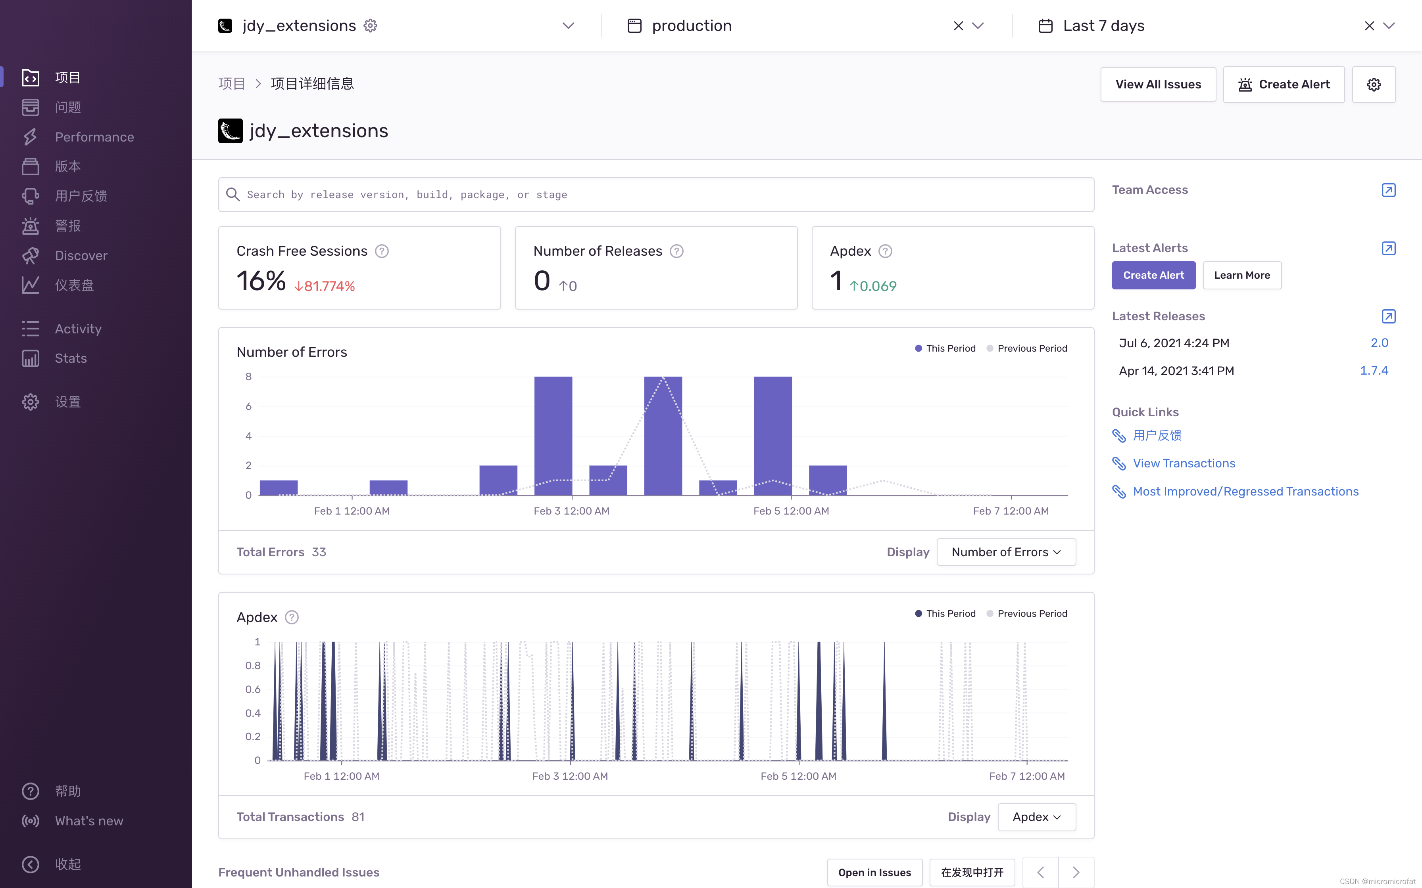
Task: Open the Discover telescope icon
Action: [31, 255]
